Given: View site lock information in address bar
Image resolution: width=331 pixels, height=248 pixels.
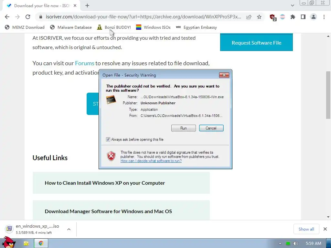Looking at the screenshot, I should click(x=41, y=17).
